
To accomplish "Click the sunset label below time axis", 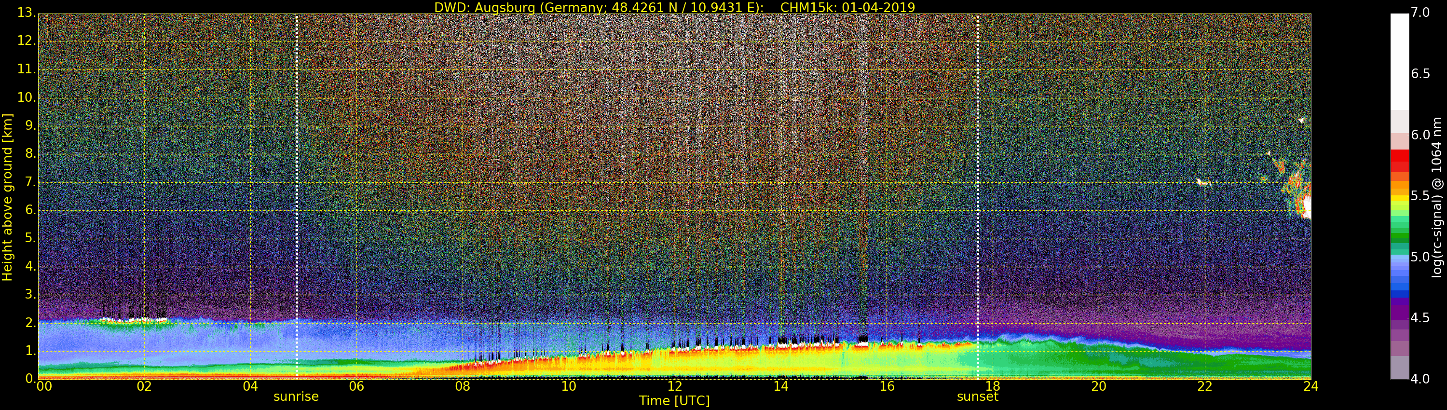I will point(977,396).
